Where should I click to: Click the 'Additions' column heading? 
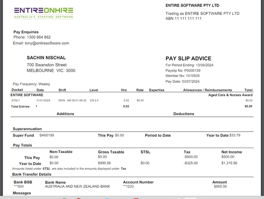coord(65,114)
